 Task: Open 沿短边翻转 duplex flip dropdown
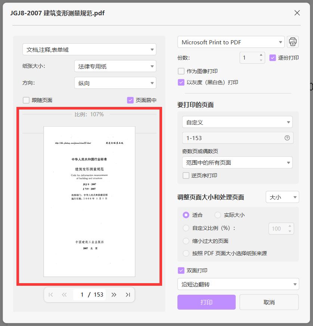click(x=238, y=284)
